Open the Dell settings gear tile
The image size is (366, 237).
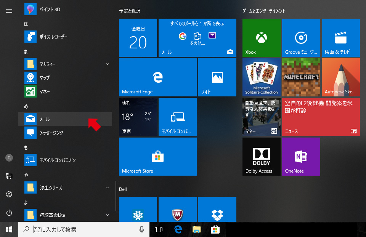coord(138,209)
